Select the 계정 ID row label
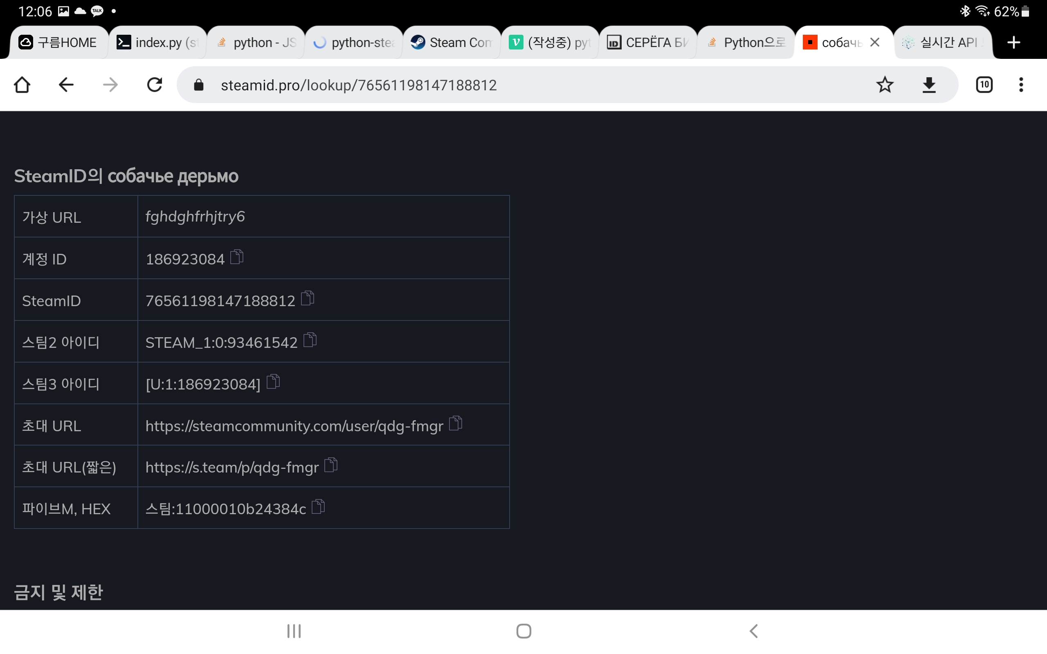The width and height of the screenshot is (1047, 654). (x=44, y=259)
